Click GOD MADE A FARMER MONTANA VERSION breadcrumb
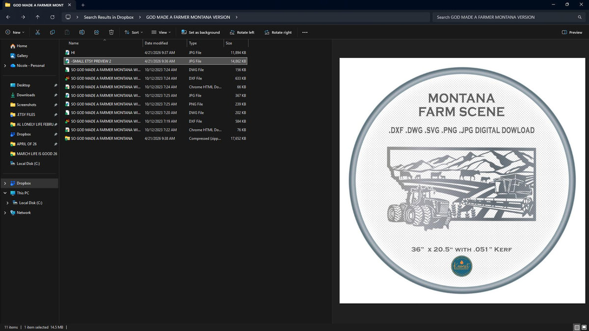The height and width of the screenshot is (331, 589). tap(188, 17)
